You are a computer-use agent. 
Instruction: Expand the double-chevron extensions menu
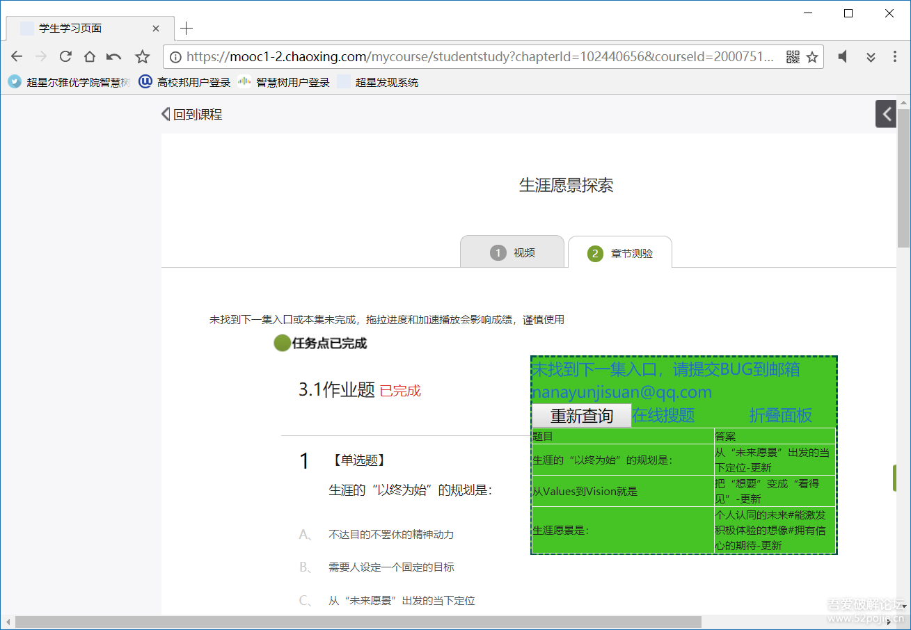tap(871, 57)
